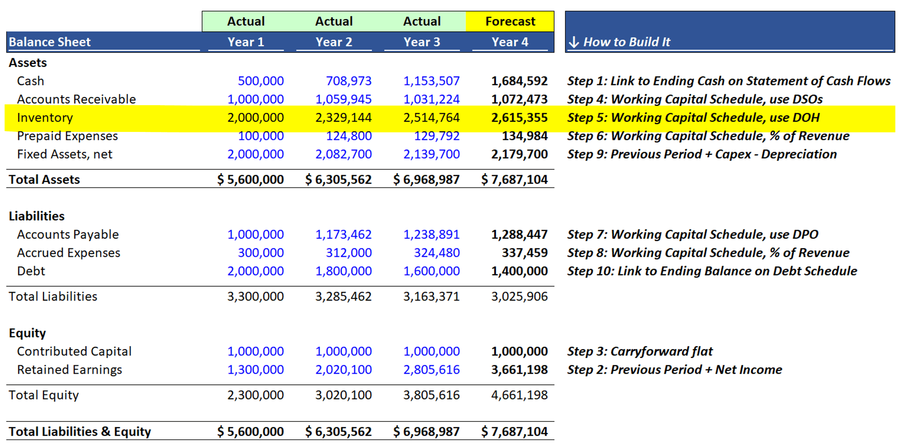904x447 pixels.
Task: Click the Year 1 column header
Action: [x=246, y=42]
